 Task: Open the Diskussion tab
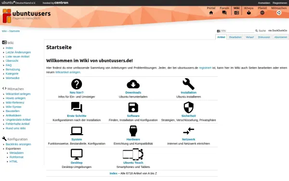(x=264, y=37)
